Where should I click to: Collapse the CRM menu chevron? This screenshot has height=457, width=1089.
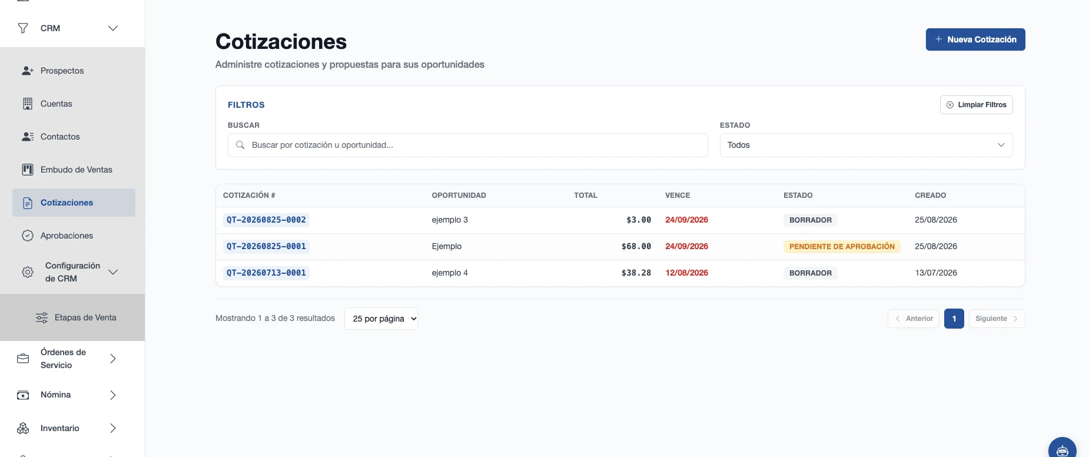[x=113, y=28]
